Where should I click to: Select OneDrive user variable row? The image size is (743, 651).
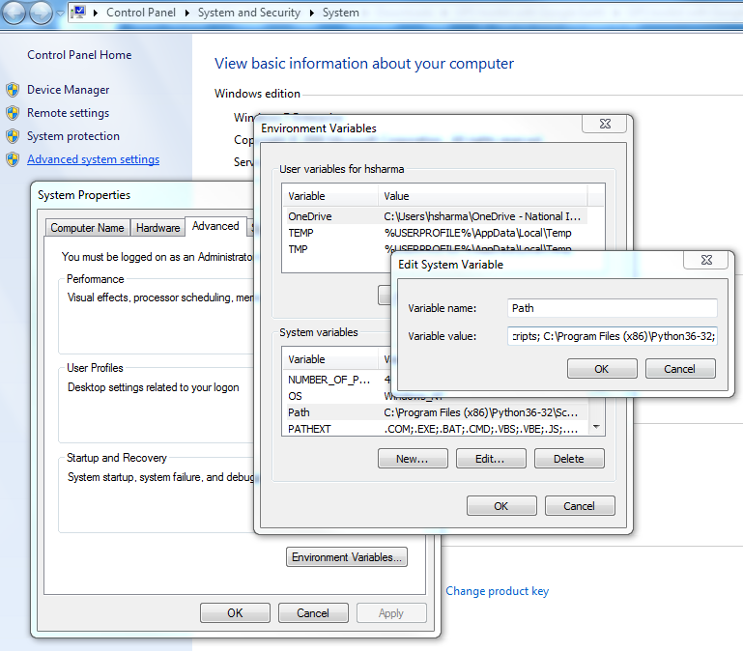(436, 216)
